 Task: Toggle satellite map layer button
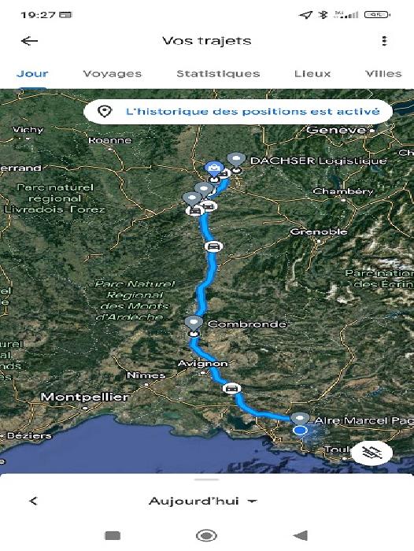371,453
